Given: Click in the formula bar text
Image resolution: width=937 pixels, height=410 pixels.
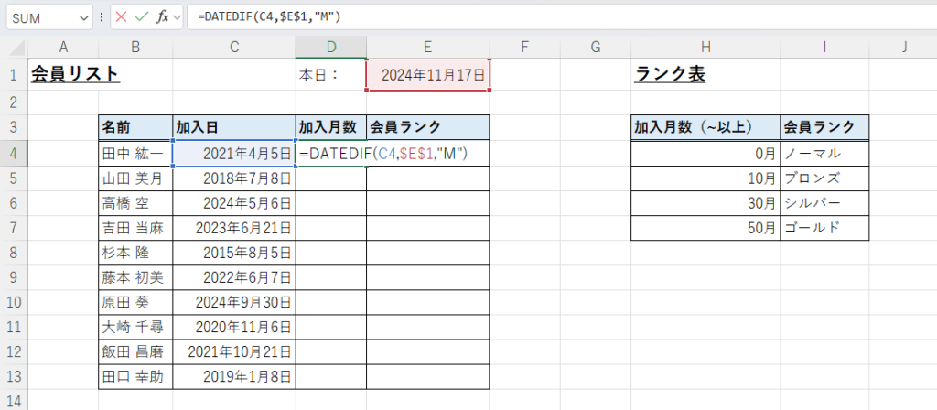Looking at the screenshot, I should click(x=549, y=17).
